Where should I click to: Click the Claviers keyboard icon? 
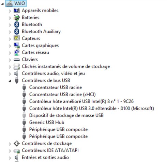pos(17,60)
